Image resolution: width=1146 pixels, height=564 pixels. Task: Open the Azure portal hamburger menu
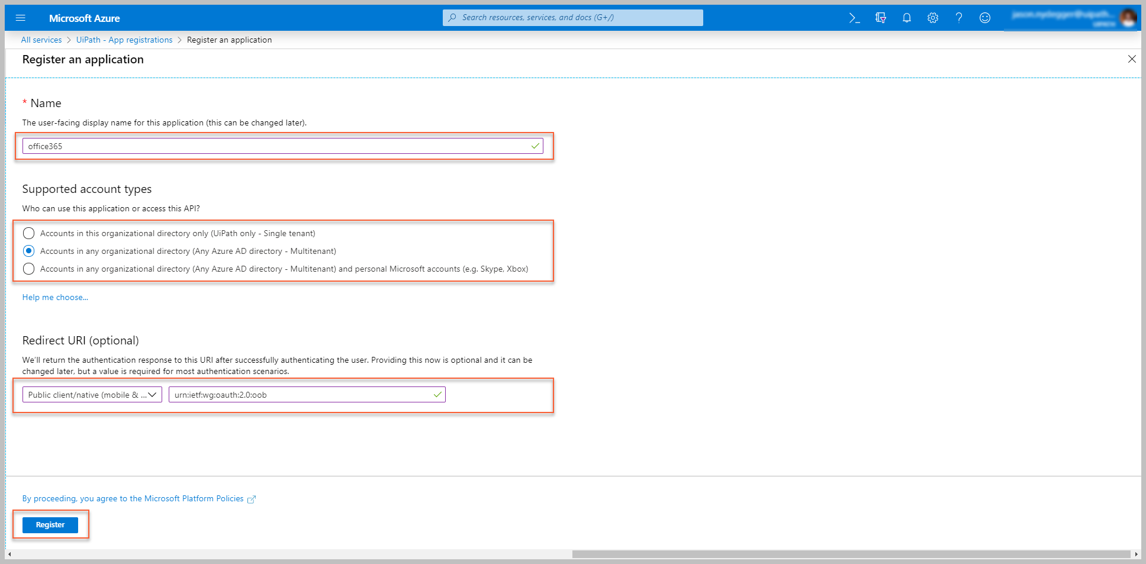(x=20, y=18)
